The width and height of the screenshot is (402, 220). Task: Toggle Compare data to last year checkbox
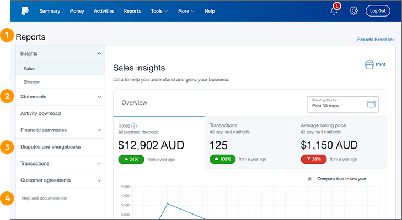click(309, 179)
